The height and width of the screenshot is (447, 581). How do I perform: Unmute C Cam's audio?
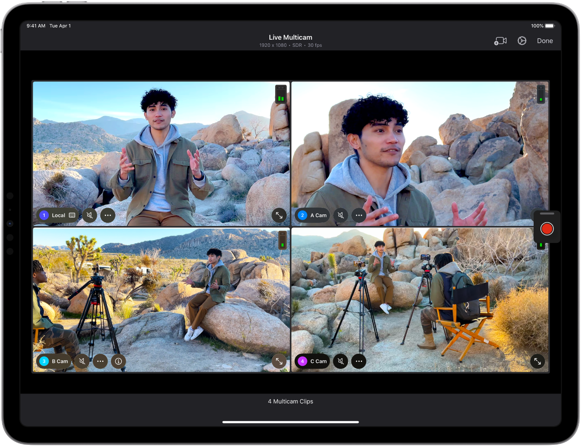340,361
